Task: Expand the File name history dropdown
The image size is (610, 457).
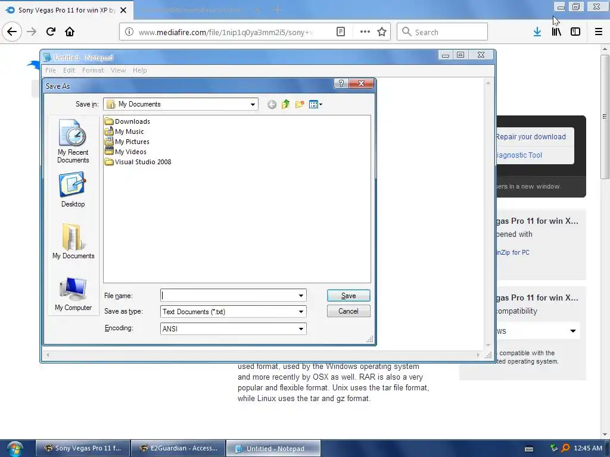Action: coord(301,295)
